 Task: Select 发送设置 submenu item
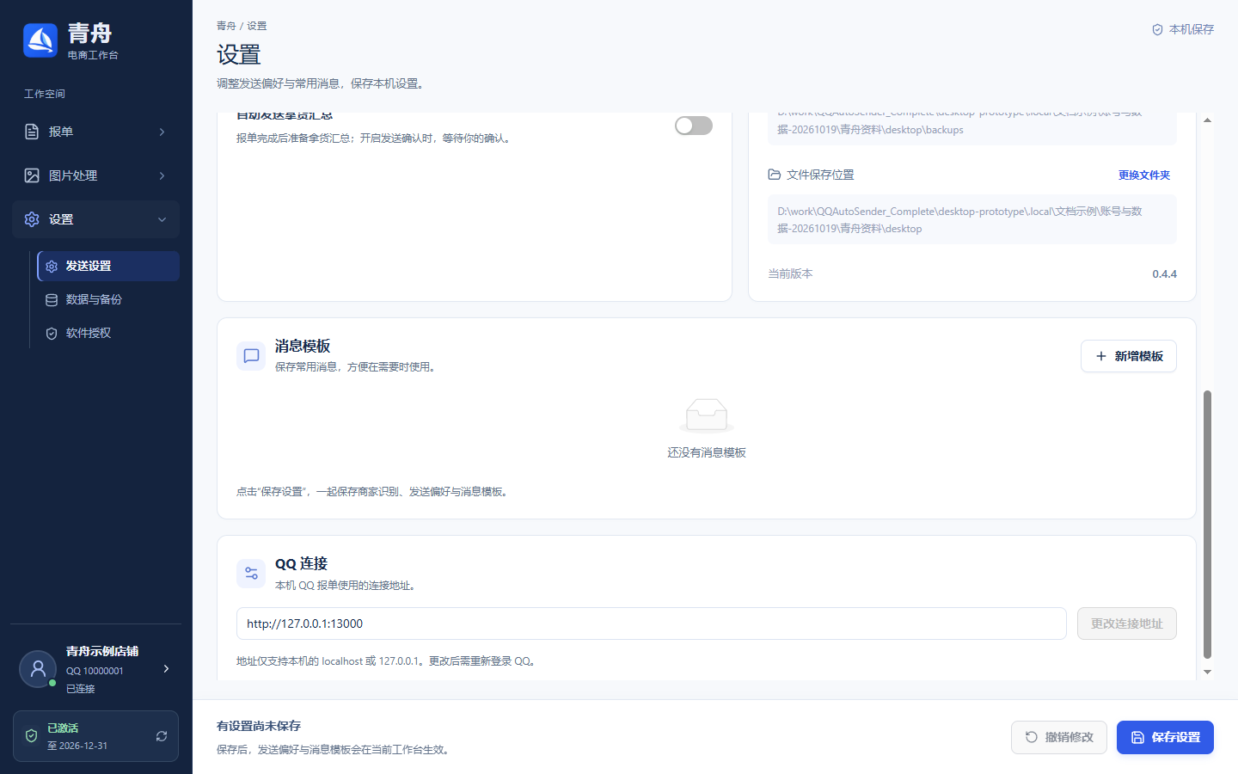pyautogui.click(x=108, y=266)
